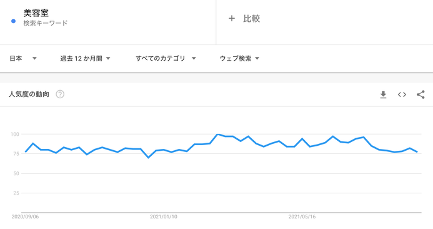Viewport: 433px width, 229px height.
Task: Click the 75 gridline value label
Action: [x=16, y=154]
